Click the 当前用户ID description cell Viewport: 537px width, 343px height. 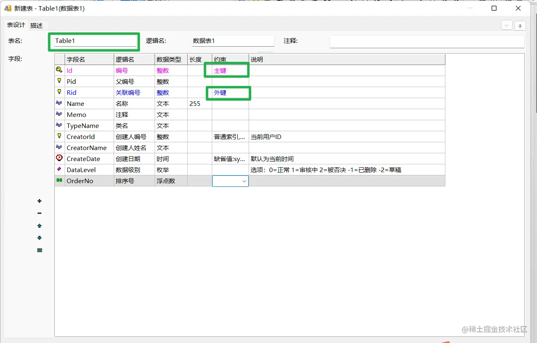[347, 137]
